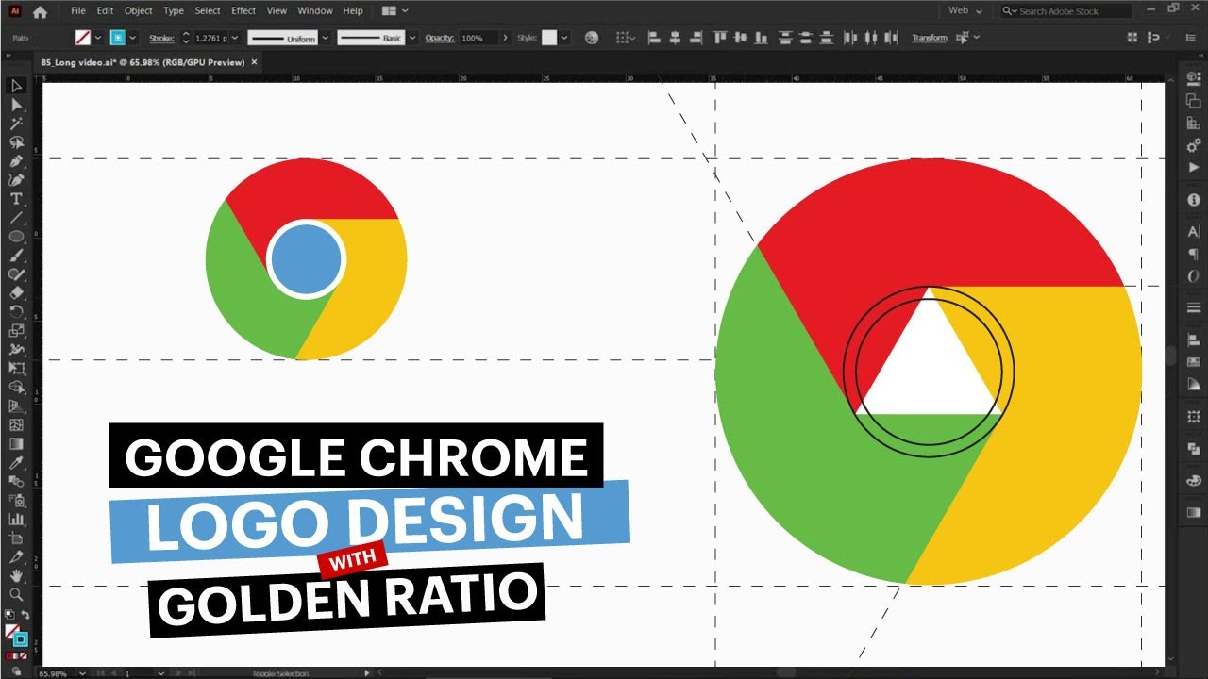Click the fill color swatch in control bar
Image resolution: width=1208 pixels, height=679 pixels.
pyautogui.click(x=83, y=38)
